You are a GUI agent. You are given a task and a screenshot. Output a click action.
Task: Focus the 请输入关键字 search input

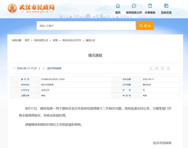pyautogui.click(x=86, y=25)
